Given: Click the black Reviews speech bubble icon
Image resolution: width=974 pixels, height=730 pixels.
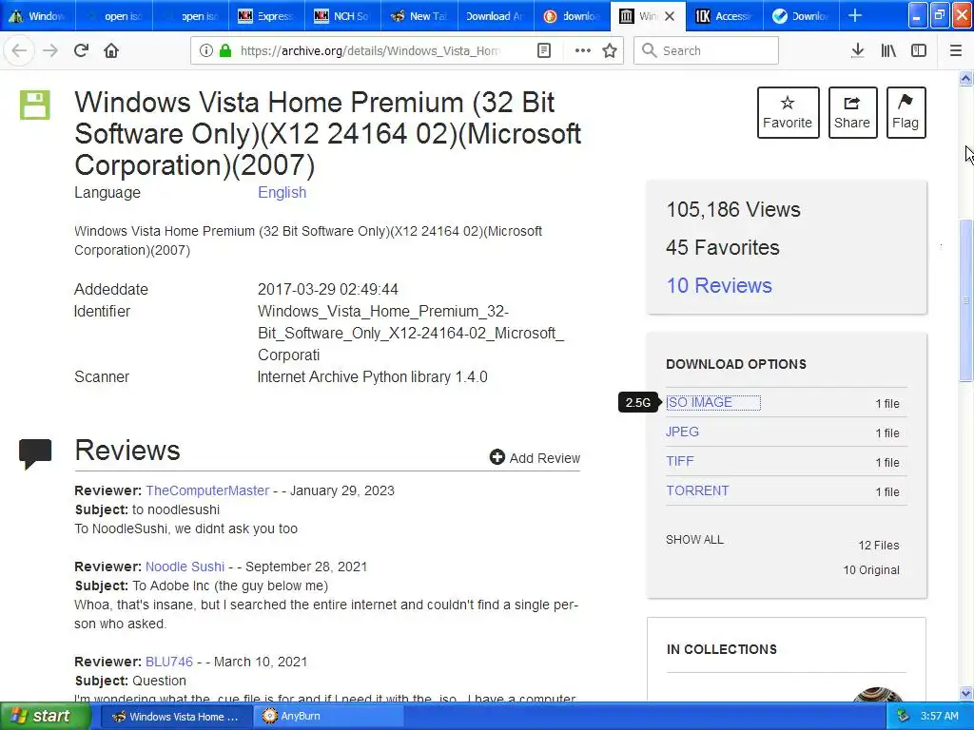Looking at the screenshot, I should pyautogui.click(x=35, y=453).
